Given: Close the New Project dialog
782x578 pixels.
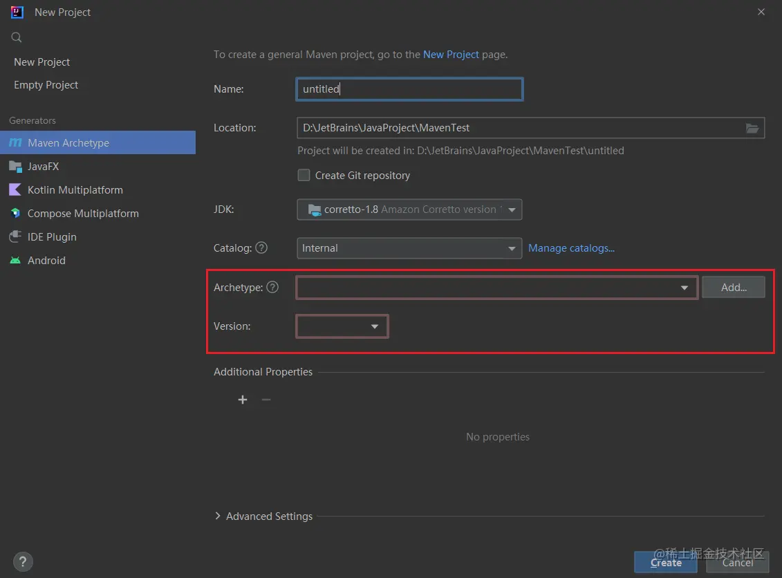Looking at the screenshot, I should [x=761, y=12].
